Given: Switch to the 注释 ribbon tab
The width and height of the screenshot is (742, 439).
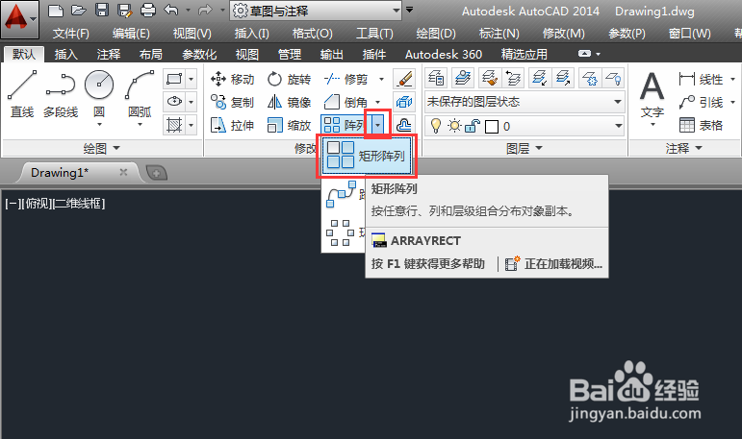Looking at the screenshot, I should [x=109, y=55].
